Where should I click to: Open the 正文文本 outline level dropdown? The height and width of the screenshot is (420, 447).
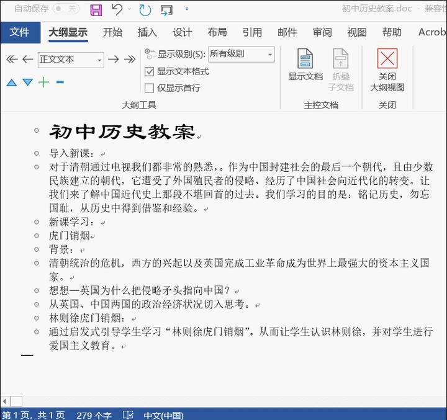(71, 60)
